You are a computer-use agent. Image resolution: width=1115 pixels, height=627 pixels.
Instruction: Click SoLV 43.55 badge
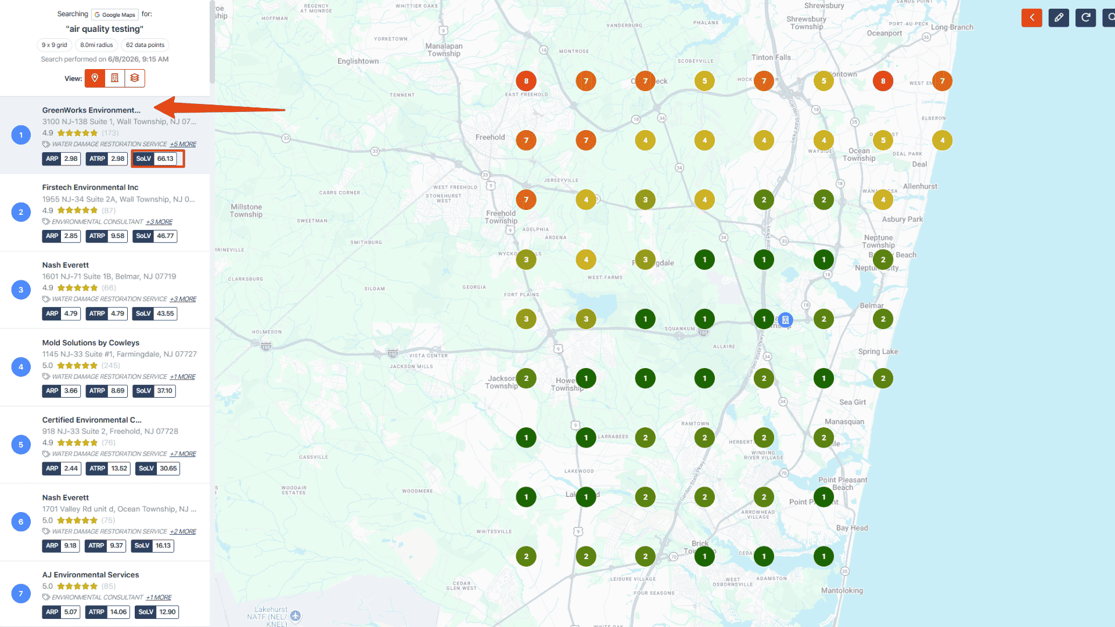(155, 313)
